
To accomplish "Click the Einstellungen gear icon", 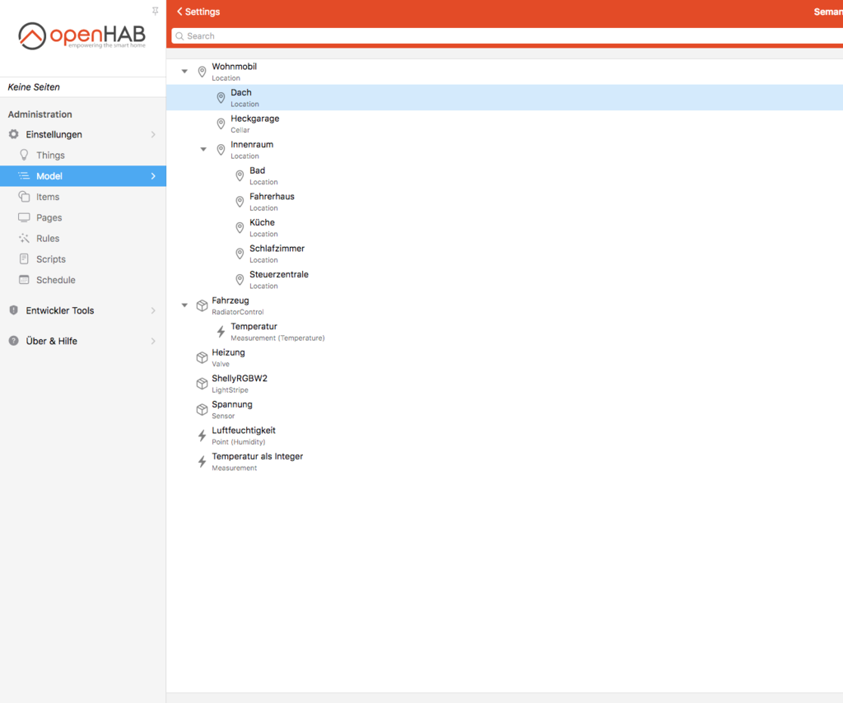I will click(x=14, y=134).
